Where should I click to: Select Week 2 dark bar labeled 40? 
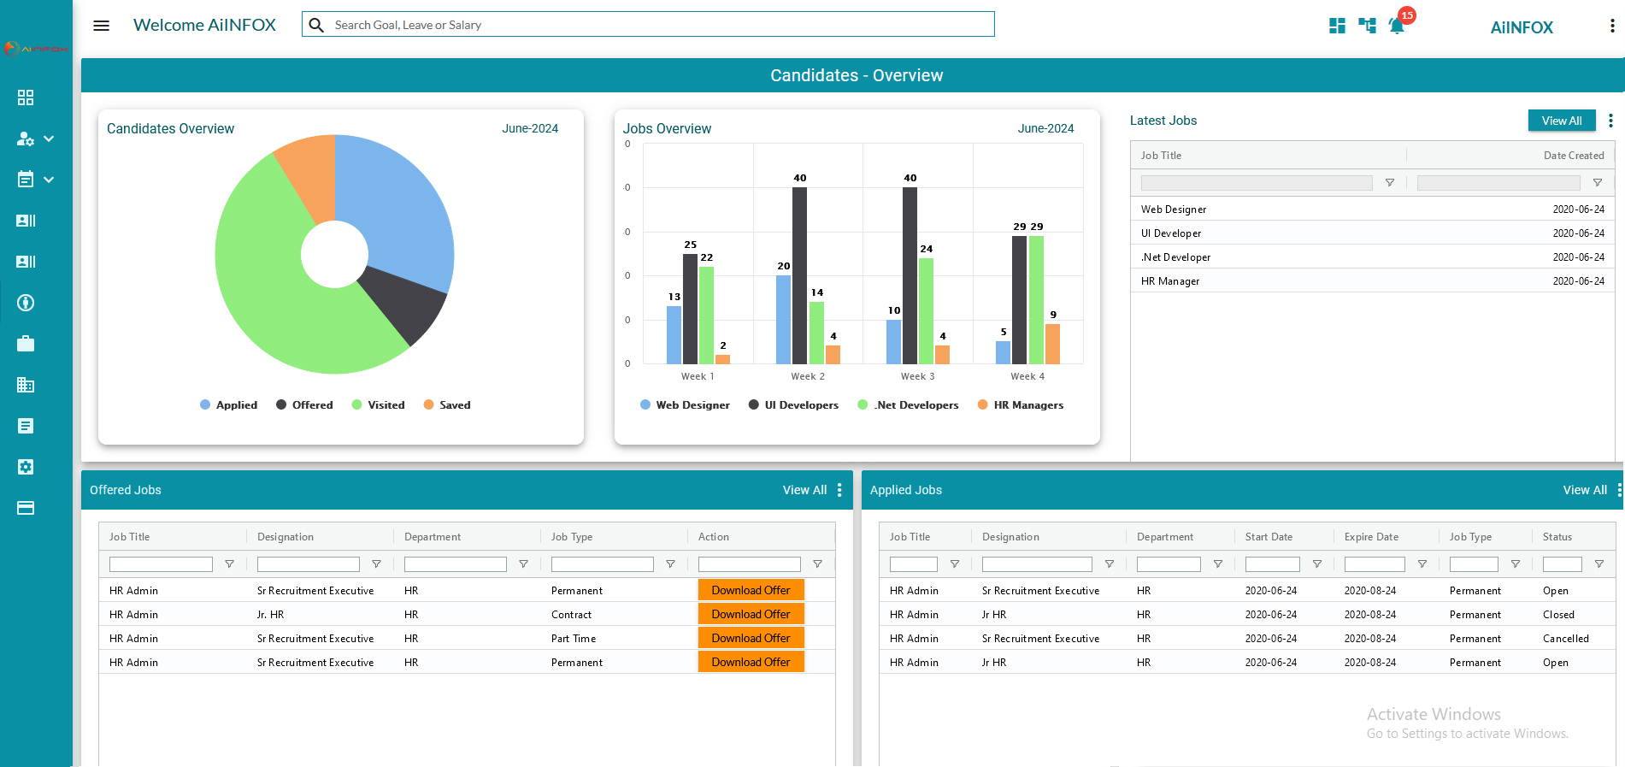(799, 275)
